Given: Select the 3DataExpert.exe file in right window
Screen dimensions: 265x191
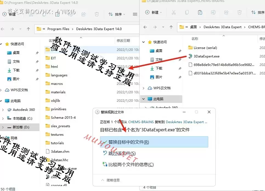Looking at the screenshot, I should [207, 56].
